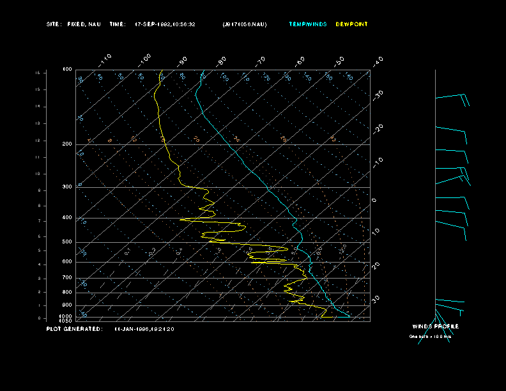Select the "FIXED, NAU" site name
This screenshot has width=506, height=391.
click(84, 24)
